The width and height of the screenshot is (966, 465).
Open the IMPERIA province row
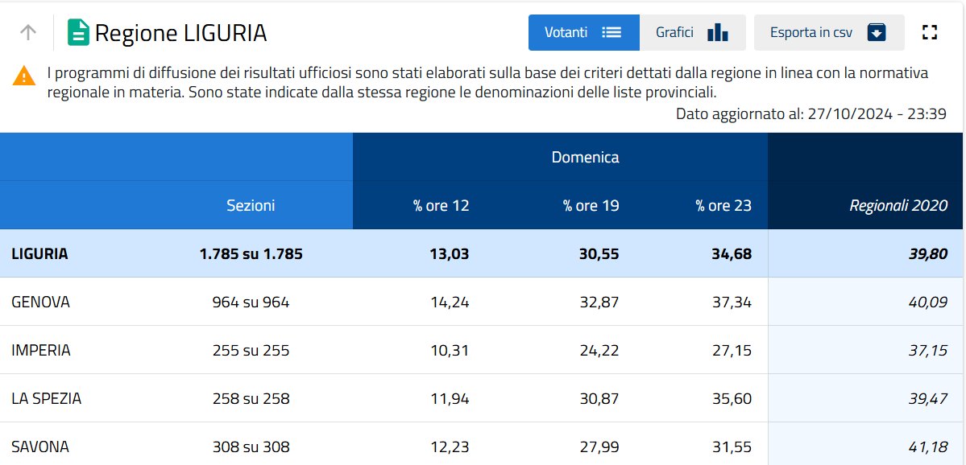[41, 351]
